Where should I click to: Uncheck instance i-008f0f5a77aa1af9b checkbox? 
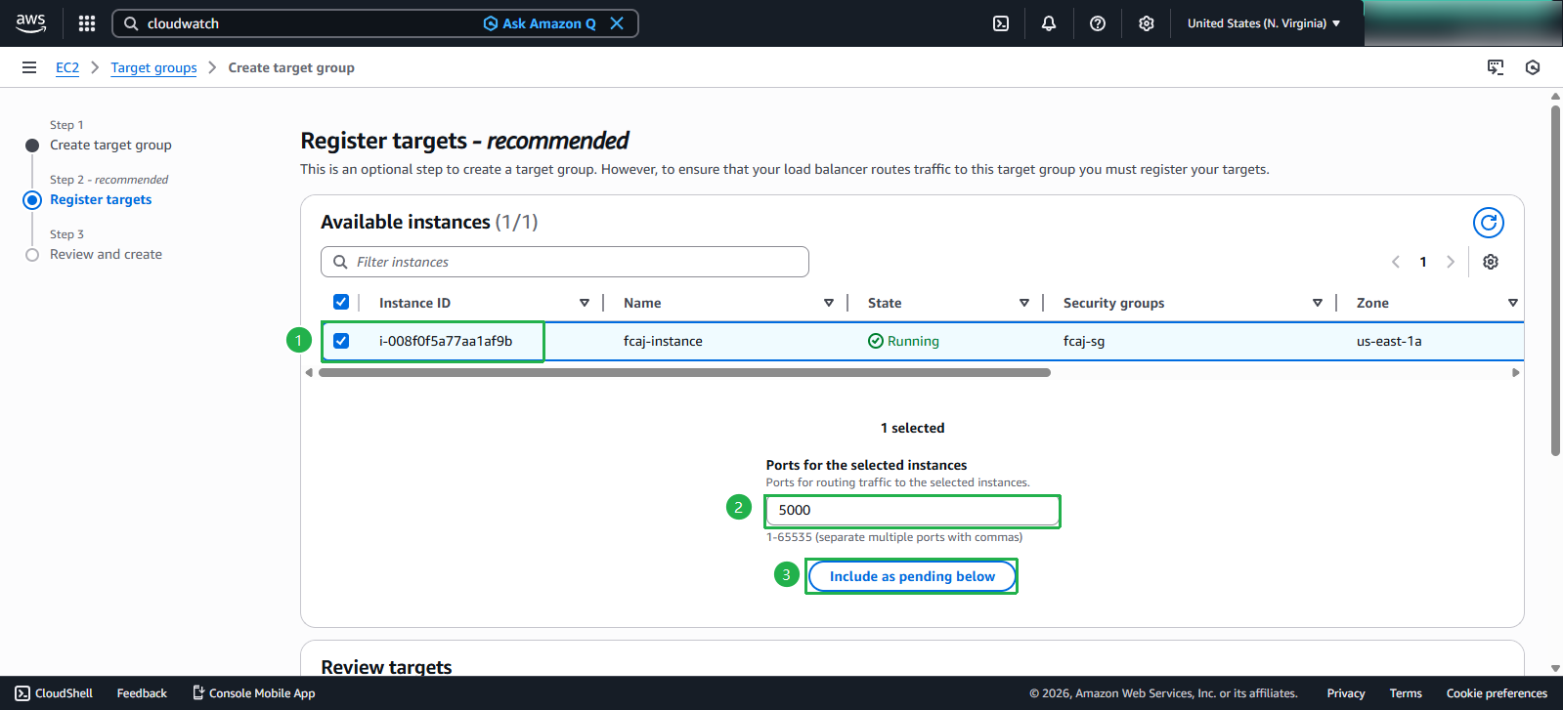tap(341, 341)
